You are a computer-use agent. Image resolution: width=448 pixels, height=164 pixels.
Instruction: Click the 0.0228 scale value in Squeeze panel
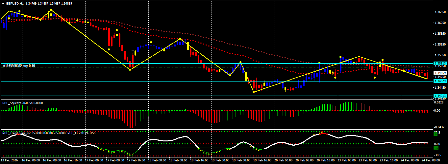[439, 102]
